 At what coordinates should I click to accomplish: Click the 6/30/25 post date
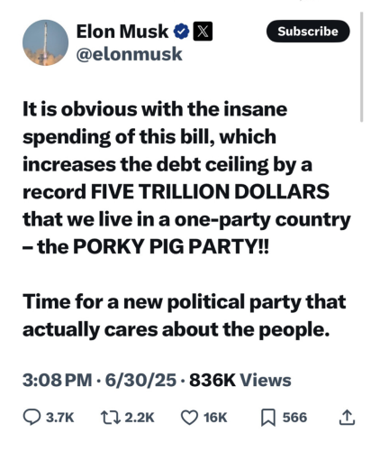140,380
